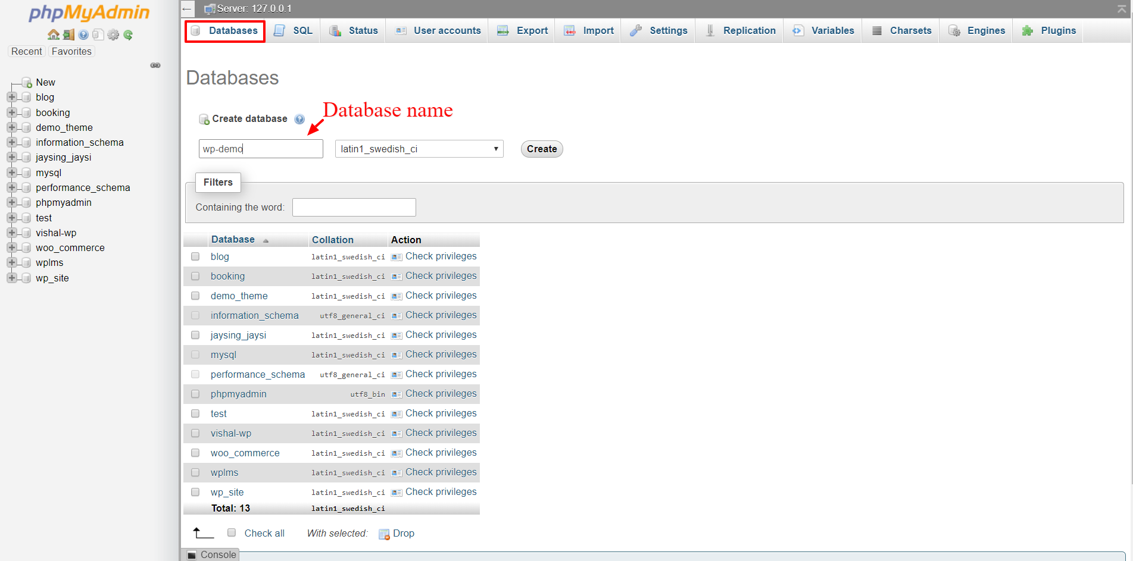Click the SQL tab icon
The image size is (1133, 561).
tap(279, 31)
